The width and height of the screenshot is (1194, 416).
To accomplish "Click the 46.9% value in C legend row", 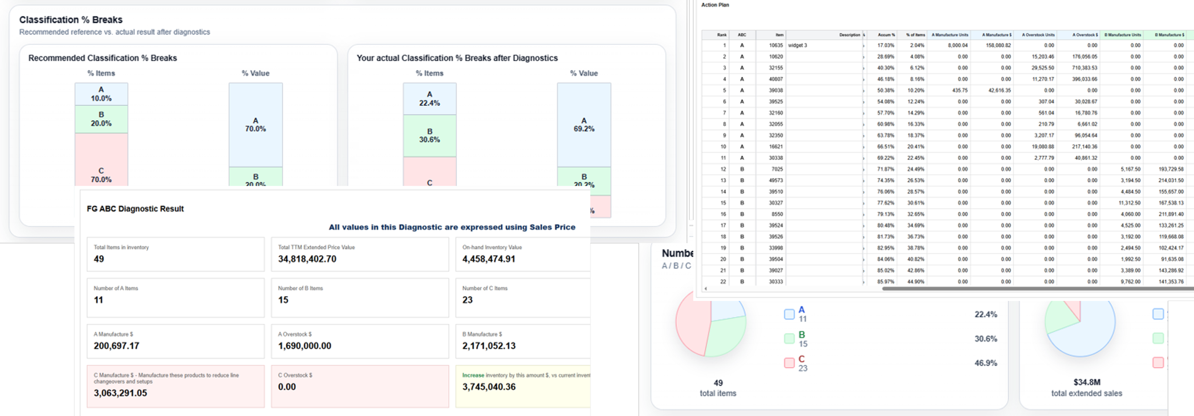I will (x=986, y=363).
